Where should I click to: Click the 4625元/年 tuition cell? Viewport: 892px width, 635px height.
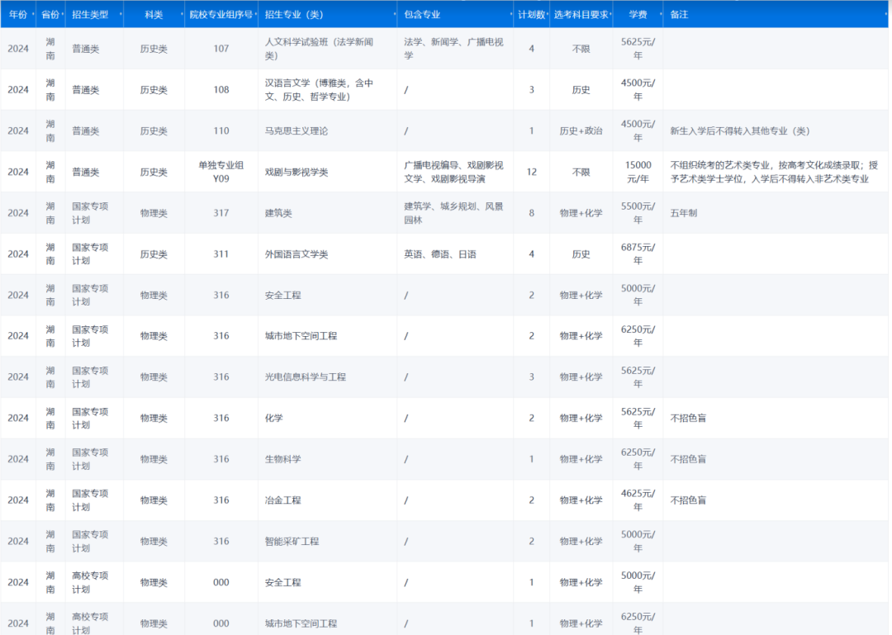point(638,500)
